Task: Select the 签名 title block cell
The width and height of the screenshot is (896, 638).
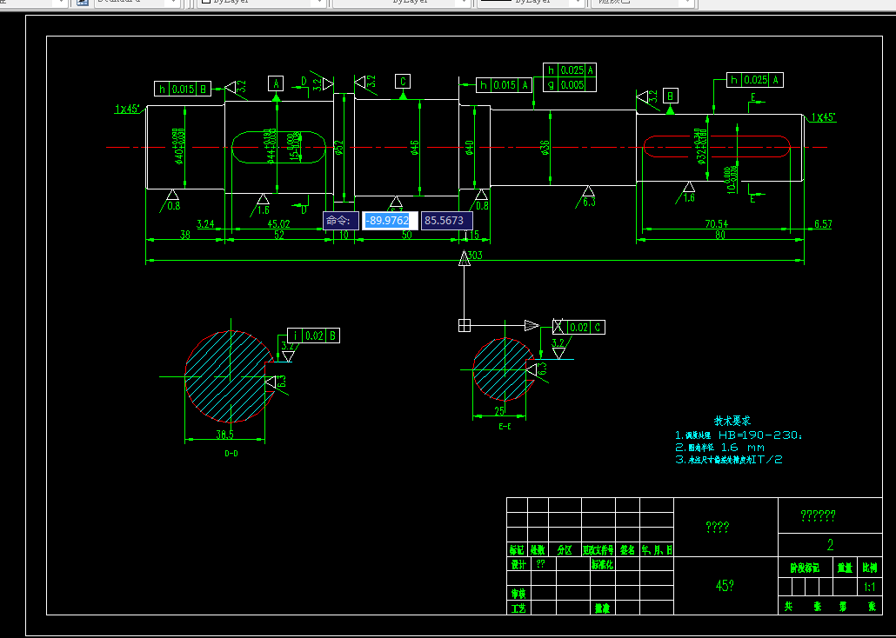Action: click(x=627, y=550)
